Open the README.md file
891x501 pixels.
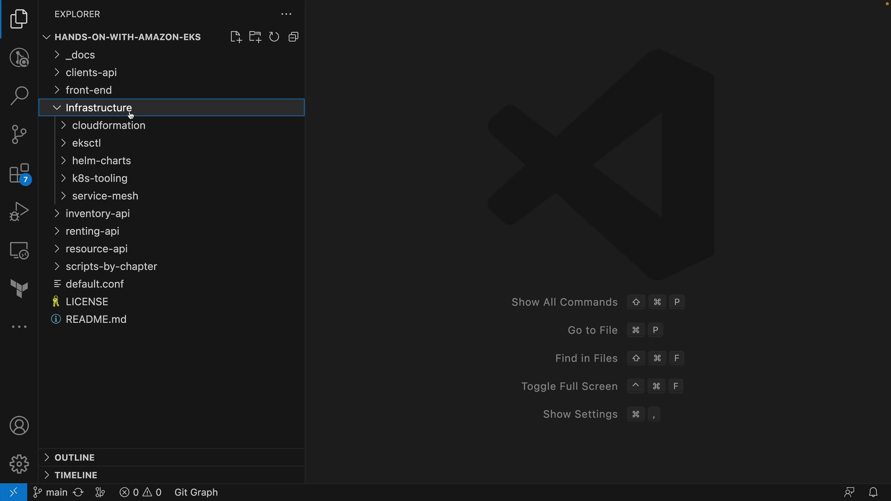point(96,319)
